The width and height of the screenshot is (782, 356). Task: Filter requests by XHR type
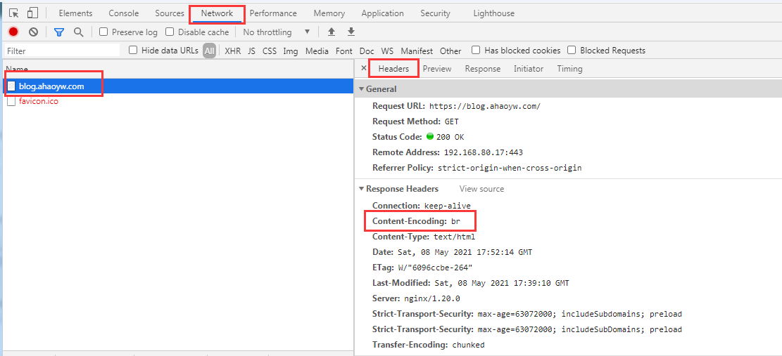point(232,51)
